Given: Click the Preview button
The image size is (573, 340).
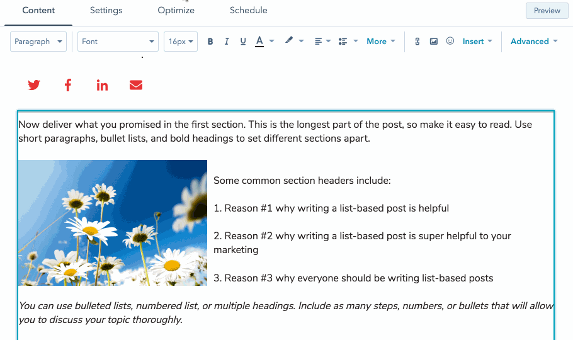Looking at the screenshot, I should coord(547,11).
